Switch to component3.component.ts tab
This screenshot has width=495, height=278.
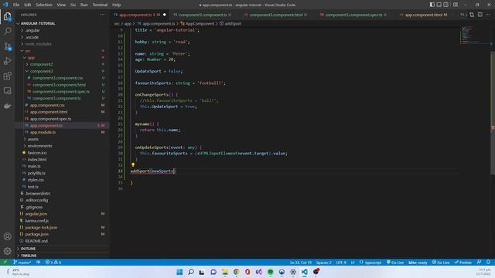(203, 15)
